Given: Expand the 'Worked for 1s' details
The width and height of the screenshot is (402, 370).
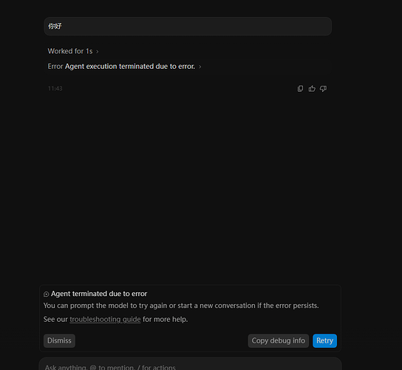Looking at the screenshot, I should point(73,51).
